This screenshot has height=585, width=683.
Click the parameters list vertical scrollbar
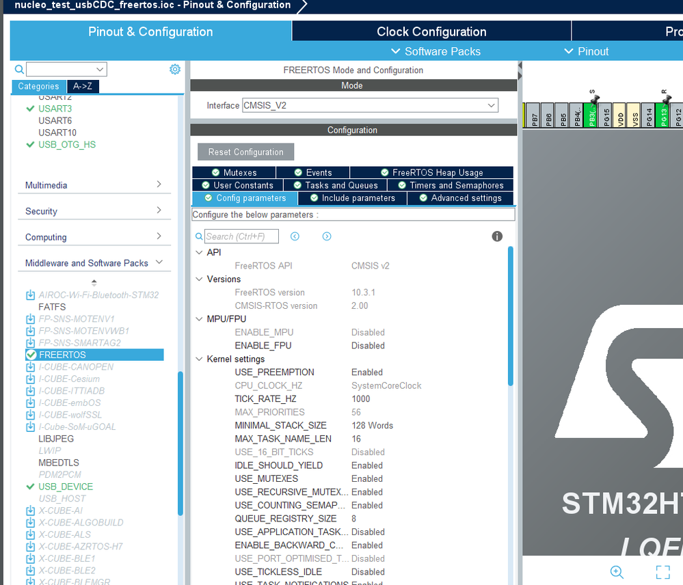[511, 316]
